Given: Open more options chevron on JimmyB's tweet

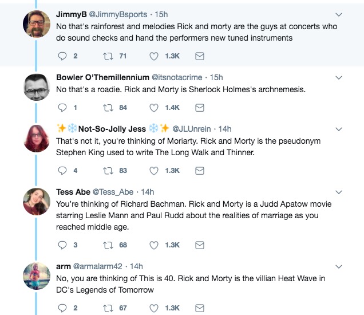Looking at the screenshot, I should coord(338,14).
